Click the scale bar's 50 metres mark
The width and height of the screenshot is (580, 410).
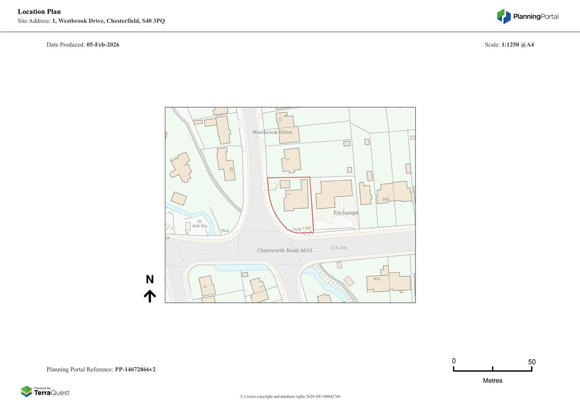coord(531,369)
